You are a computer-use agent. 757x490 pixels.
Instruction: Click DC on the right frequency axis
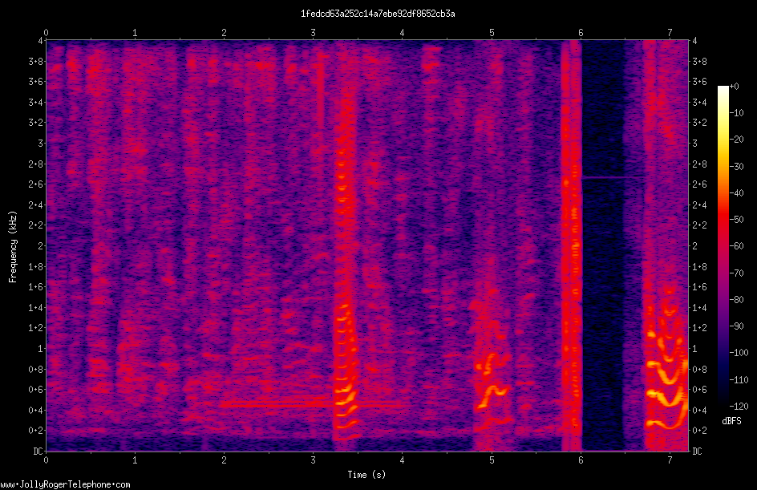[x=697, y=451]
